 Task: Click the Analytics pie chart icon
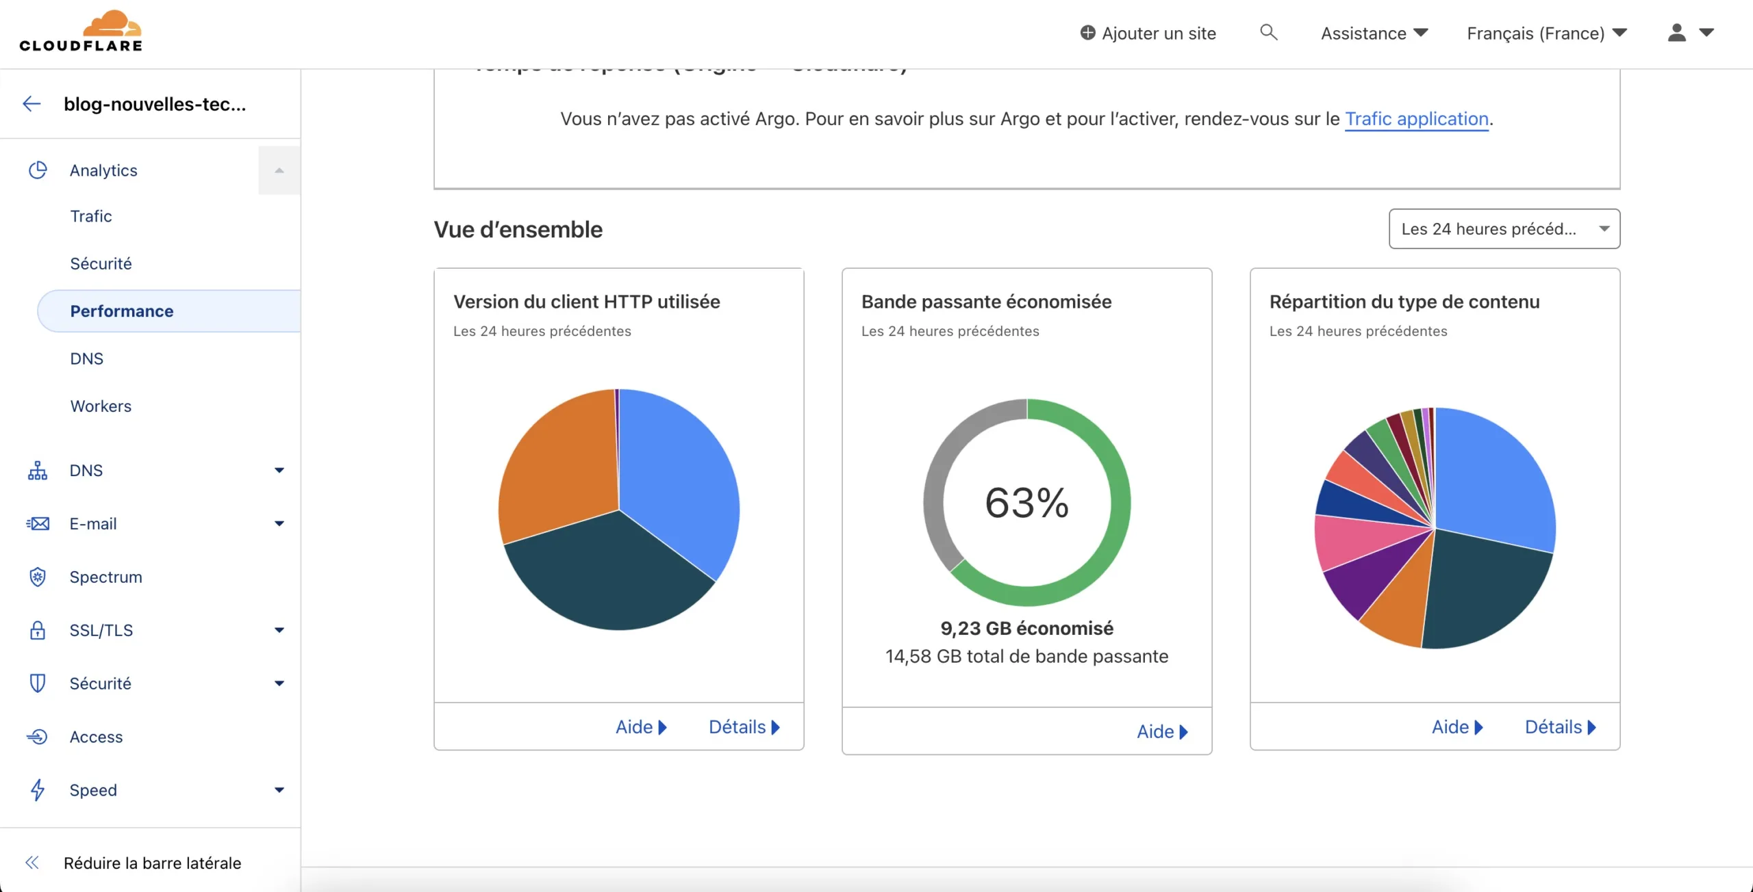pyautogui.click(x=38, y=170)
